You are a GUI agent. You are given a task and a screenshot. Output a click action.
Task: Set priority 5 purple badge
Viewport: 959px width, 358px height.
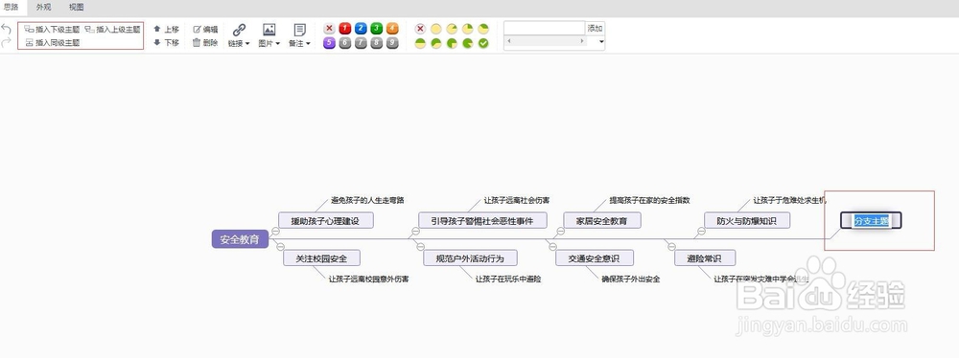[329, 43]
